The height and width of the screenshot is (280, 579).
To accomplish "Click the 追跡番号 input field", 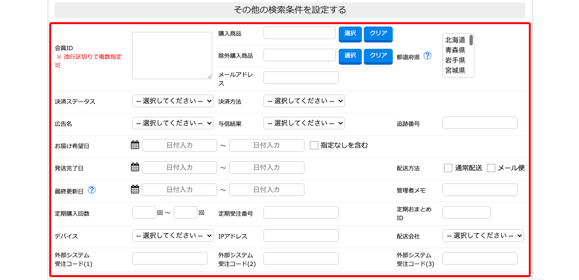I will click(480, 123).
